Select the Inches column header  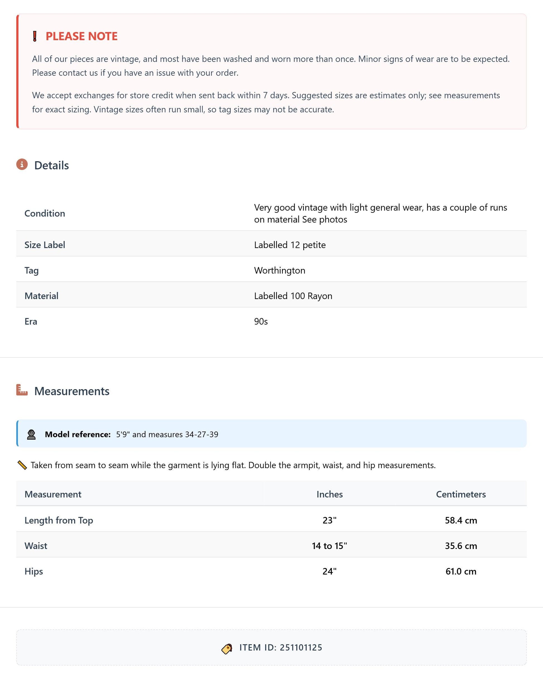click(330, 494)
